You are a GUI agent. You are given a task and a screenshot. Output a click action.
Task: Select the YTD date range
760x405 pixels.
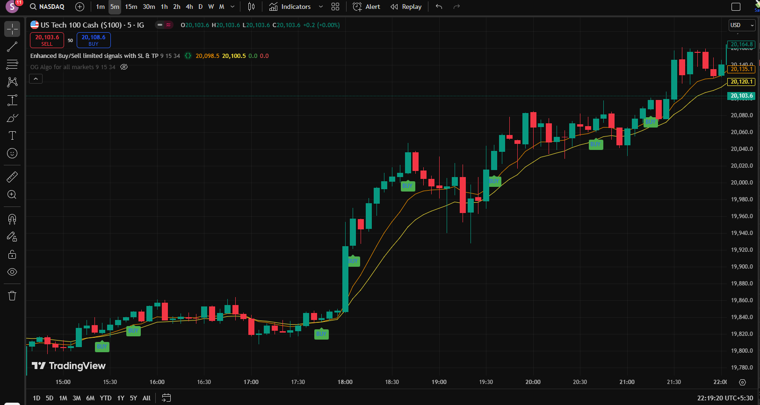(106, 398)
